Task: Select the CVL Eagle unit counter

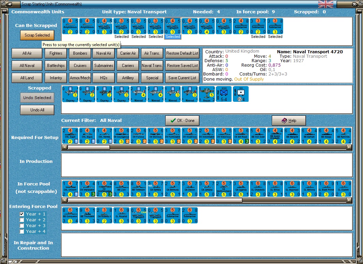Action: coord(70,136)
